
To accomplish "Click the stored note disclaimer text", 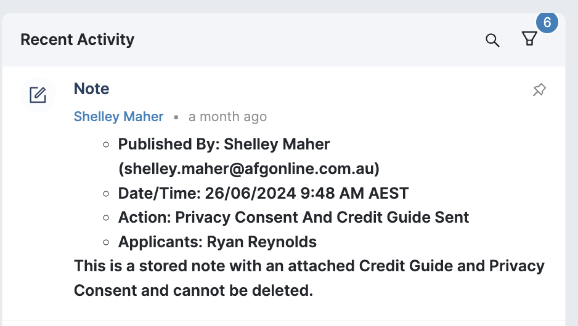I will (x=309, y=278).
